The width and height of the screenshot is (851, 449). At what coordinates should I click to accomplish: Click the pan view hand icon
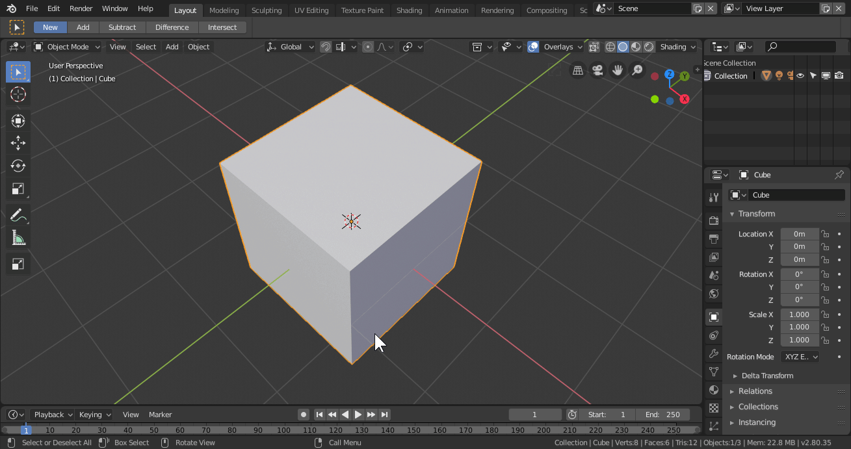[x=617, y=70]
